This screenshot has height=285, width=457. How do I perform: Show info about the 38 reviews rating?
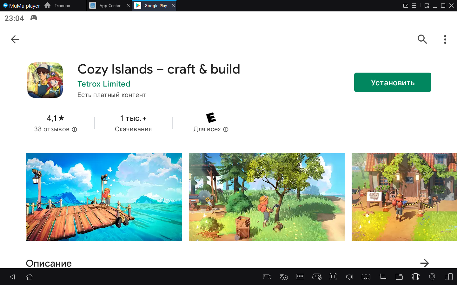click(74, 129)
